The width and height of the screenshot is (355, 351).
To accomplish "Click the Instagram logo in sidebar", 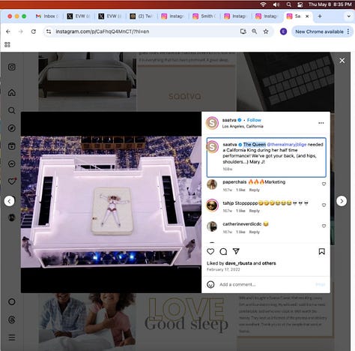I will click(12, 67).
